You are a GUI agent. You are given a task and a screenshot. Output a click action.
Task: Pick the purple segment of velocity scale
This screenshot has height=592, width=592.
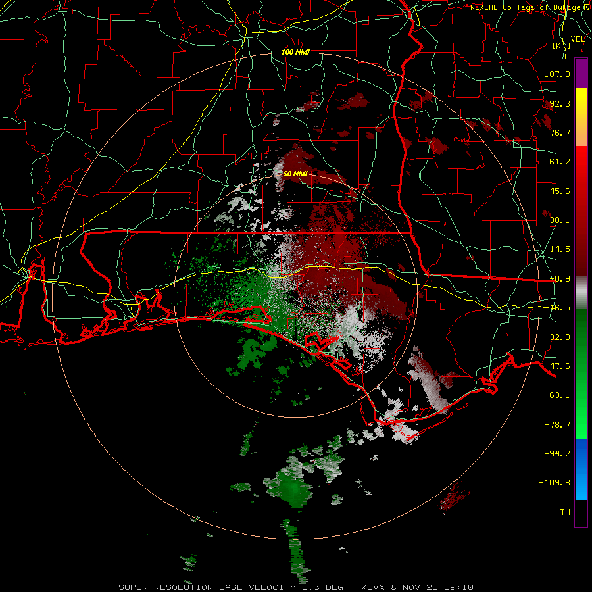[x=581, y=73]
